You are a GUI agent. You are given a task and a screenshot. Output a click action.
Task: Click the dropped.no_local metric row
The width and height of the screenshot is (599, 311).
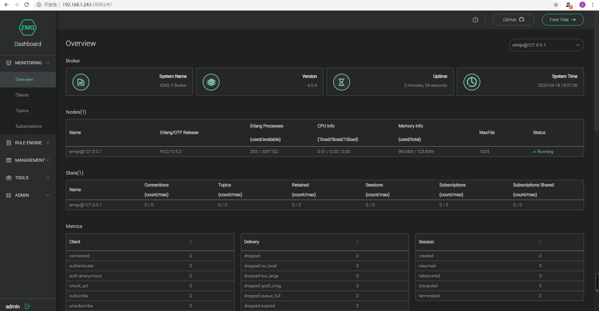point(325,266)
